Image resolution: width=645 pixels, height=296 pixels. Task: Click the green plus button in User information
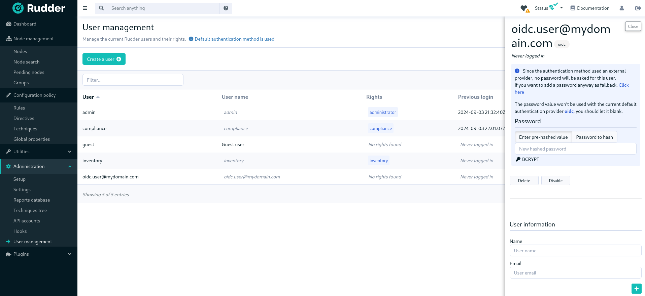(636, 289)
